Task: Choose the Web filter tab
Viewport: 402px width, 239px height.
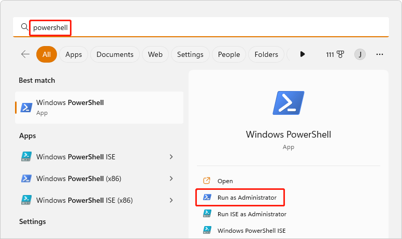Action: pyautogui.click(x=155, y=54)
